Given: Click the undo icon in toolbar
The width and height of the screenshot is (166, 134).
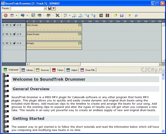Looking at the screenshot, I should click(39, 16).
